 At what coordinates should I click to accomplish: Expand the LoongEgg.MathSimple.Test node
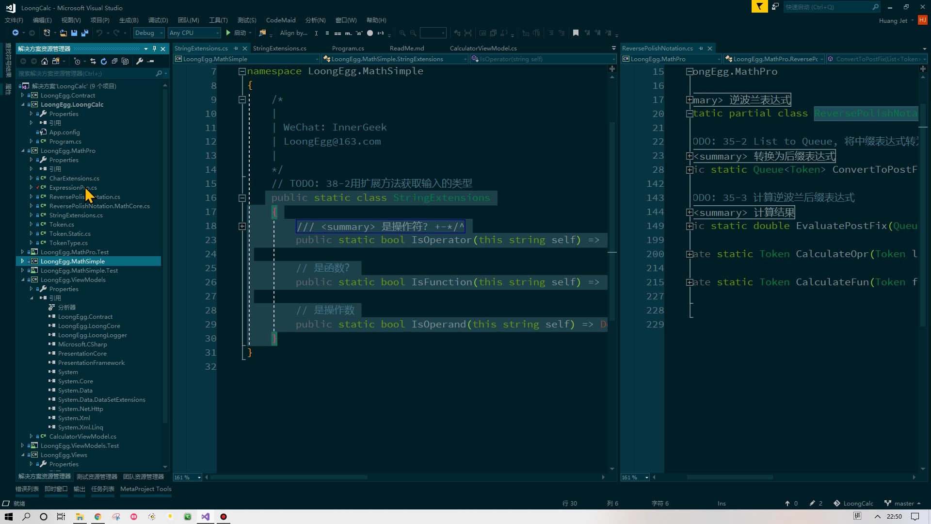pos(22,270)
